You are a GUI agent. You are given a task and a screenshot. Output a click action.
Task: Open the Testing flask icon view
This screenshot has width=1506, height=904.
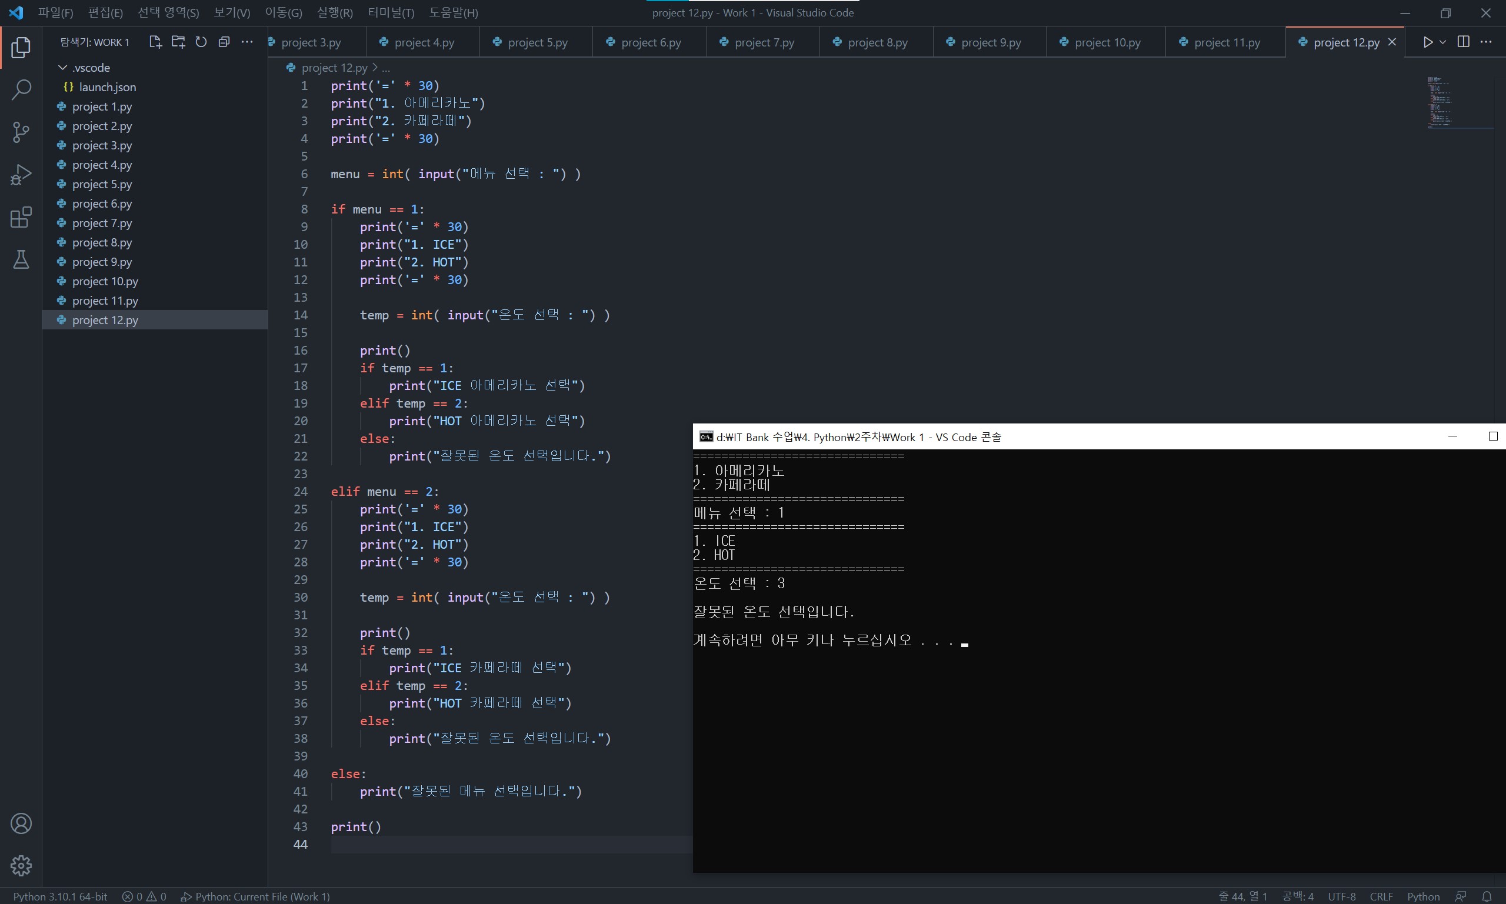pos(21,260)
